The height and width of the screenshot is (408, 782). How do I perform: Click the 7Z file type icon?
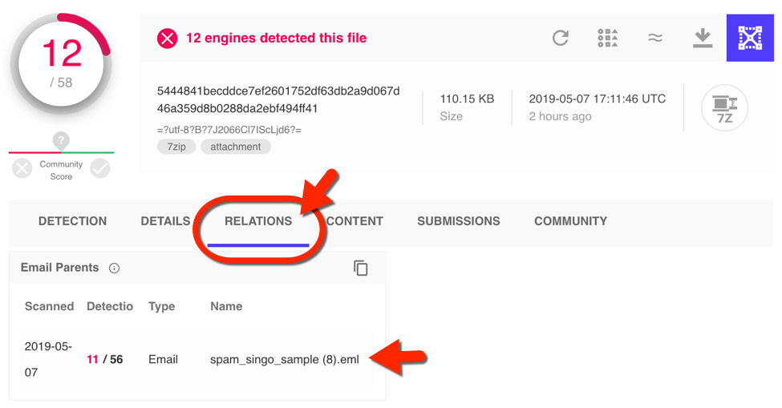(x=724, y=107)
